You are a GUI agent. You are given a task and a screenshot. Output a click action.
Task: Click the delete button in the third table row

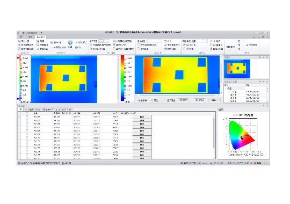pos(142,123)
